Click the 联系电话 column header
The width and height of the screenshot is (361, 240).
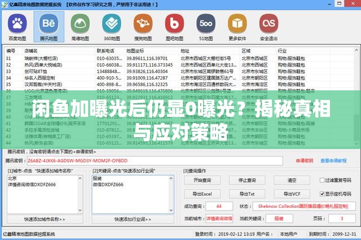105,51
